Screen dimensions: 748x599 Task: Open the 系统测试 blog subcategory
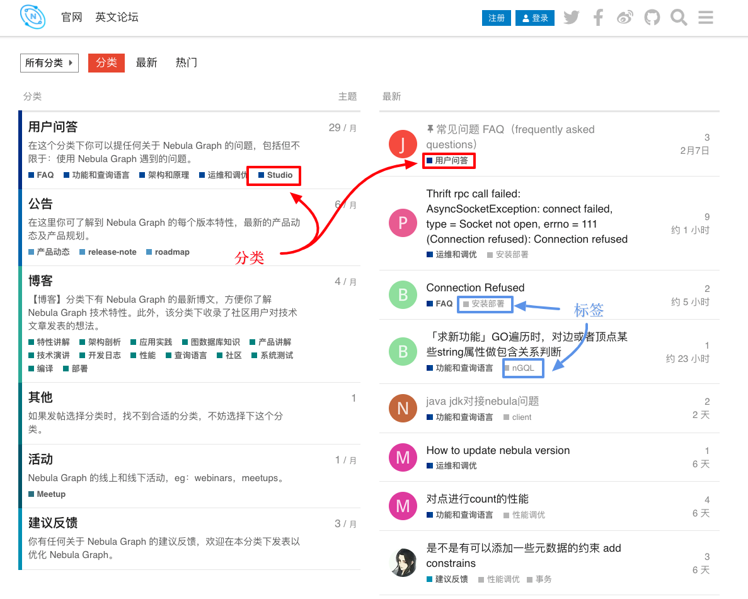[272, 356]
